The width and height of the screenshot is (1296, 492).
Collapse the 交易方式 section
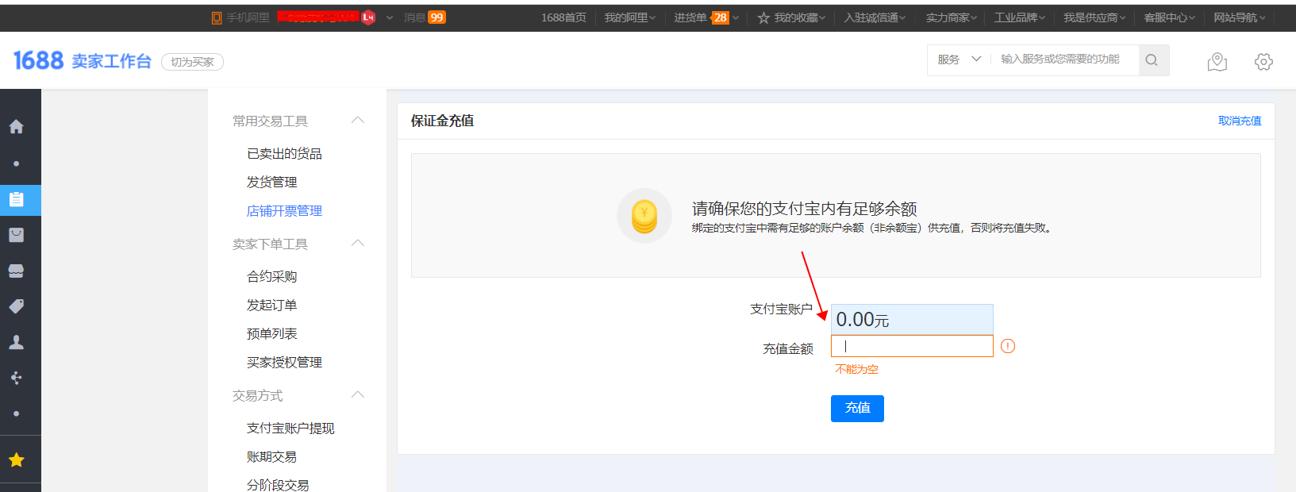coord(358,395)
